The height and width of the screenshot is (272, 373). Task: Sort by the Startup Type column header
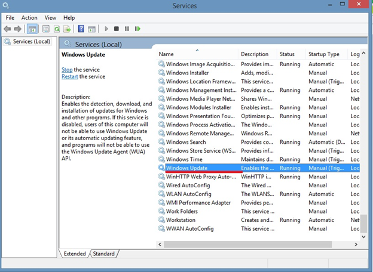pyautogui.click(x=326, y=54)
